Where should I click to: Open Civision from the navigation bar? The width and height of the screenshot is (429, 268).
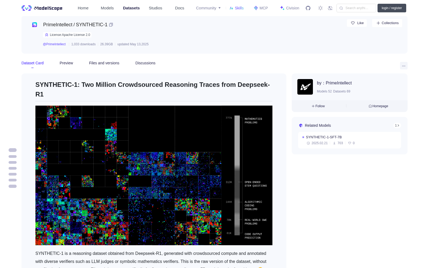pos(290,8)
